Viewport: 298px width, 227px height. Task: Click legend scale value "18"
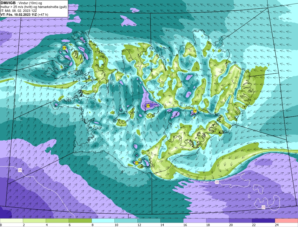[208, 225]
